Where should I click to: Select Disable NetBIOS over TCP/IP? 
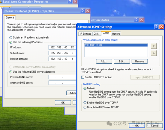[x=85, y=107]
